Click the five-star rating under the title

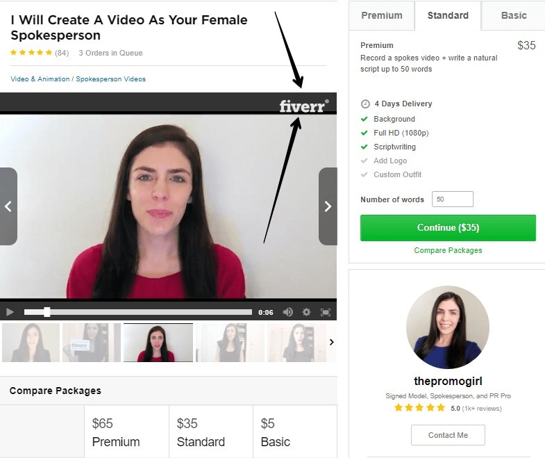point(31,53)
